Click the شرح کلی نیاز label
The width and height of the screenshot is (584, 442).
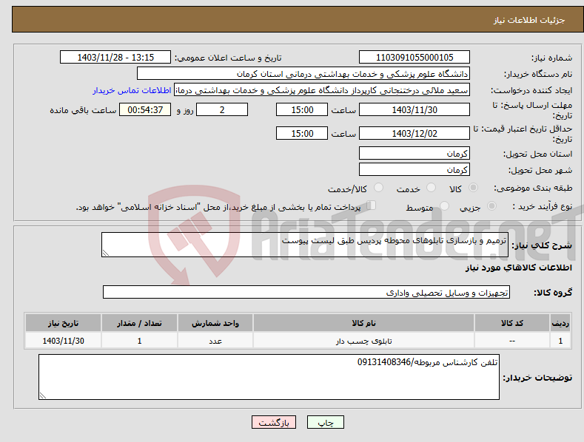pos(542,245)
